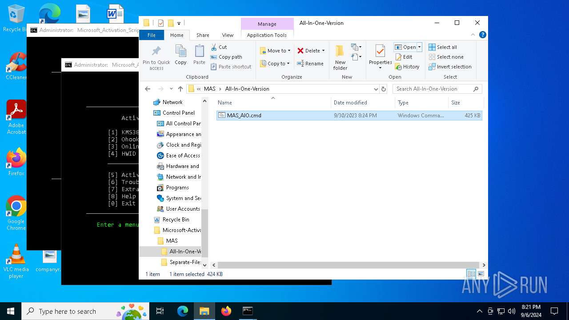Switch to the Share ribbon tab
Screen dimensions: 569x320
pos(203,35)
